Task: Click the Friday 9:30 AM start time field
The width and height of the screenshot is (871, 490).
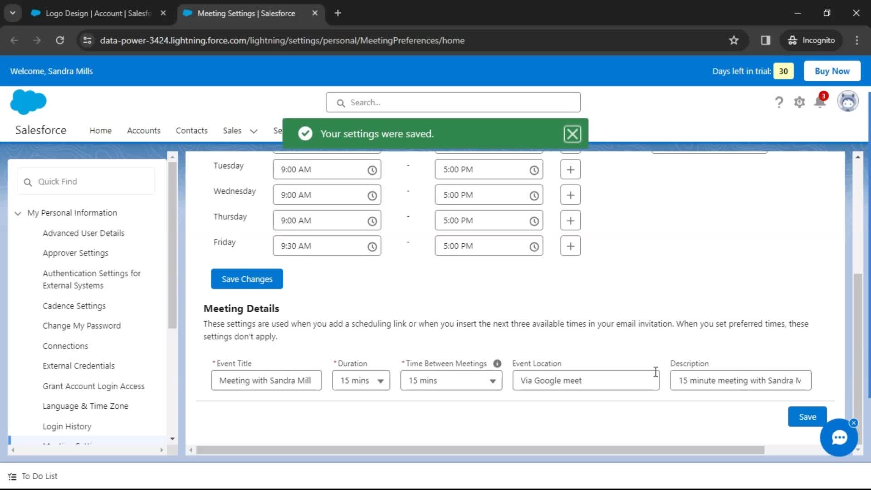Action: coord(327,246)
